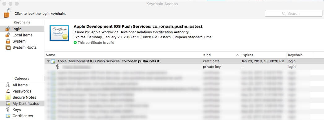Select the Certificates category
The height and width of the screenshot is (120, 324).
click(22, 116)
